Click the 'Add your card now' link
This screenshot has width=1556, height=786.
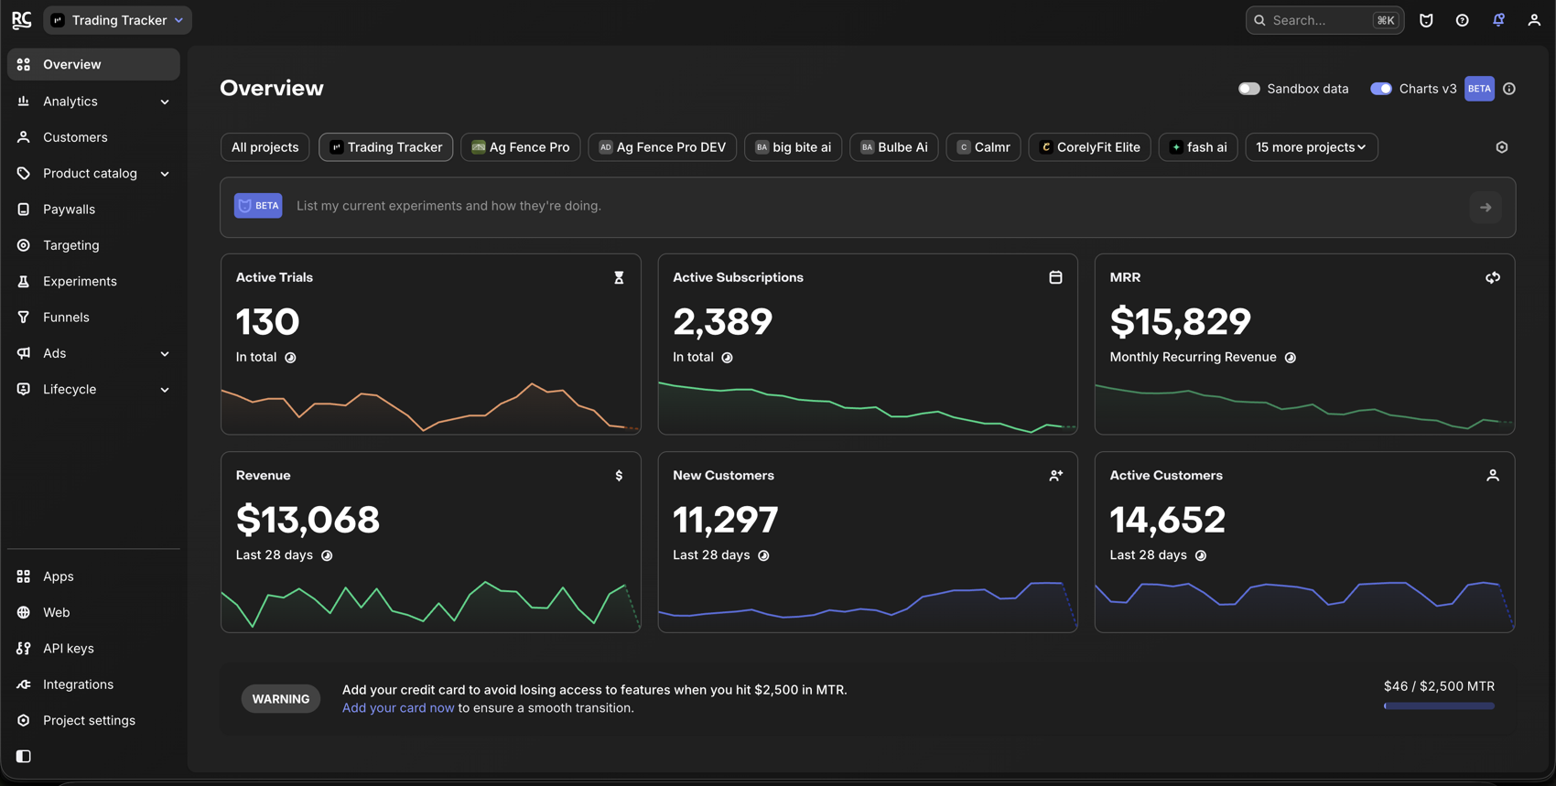pos(398,708)
